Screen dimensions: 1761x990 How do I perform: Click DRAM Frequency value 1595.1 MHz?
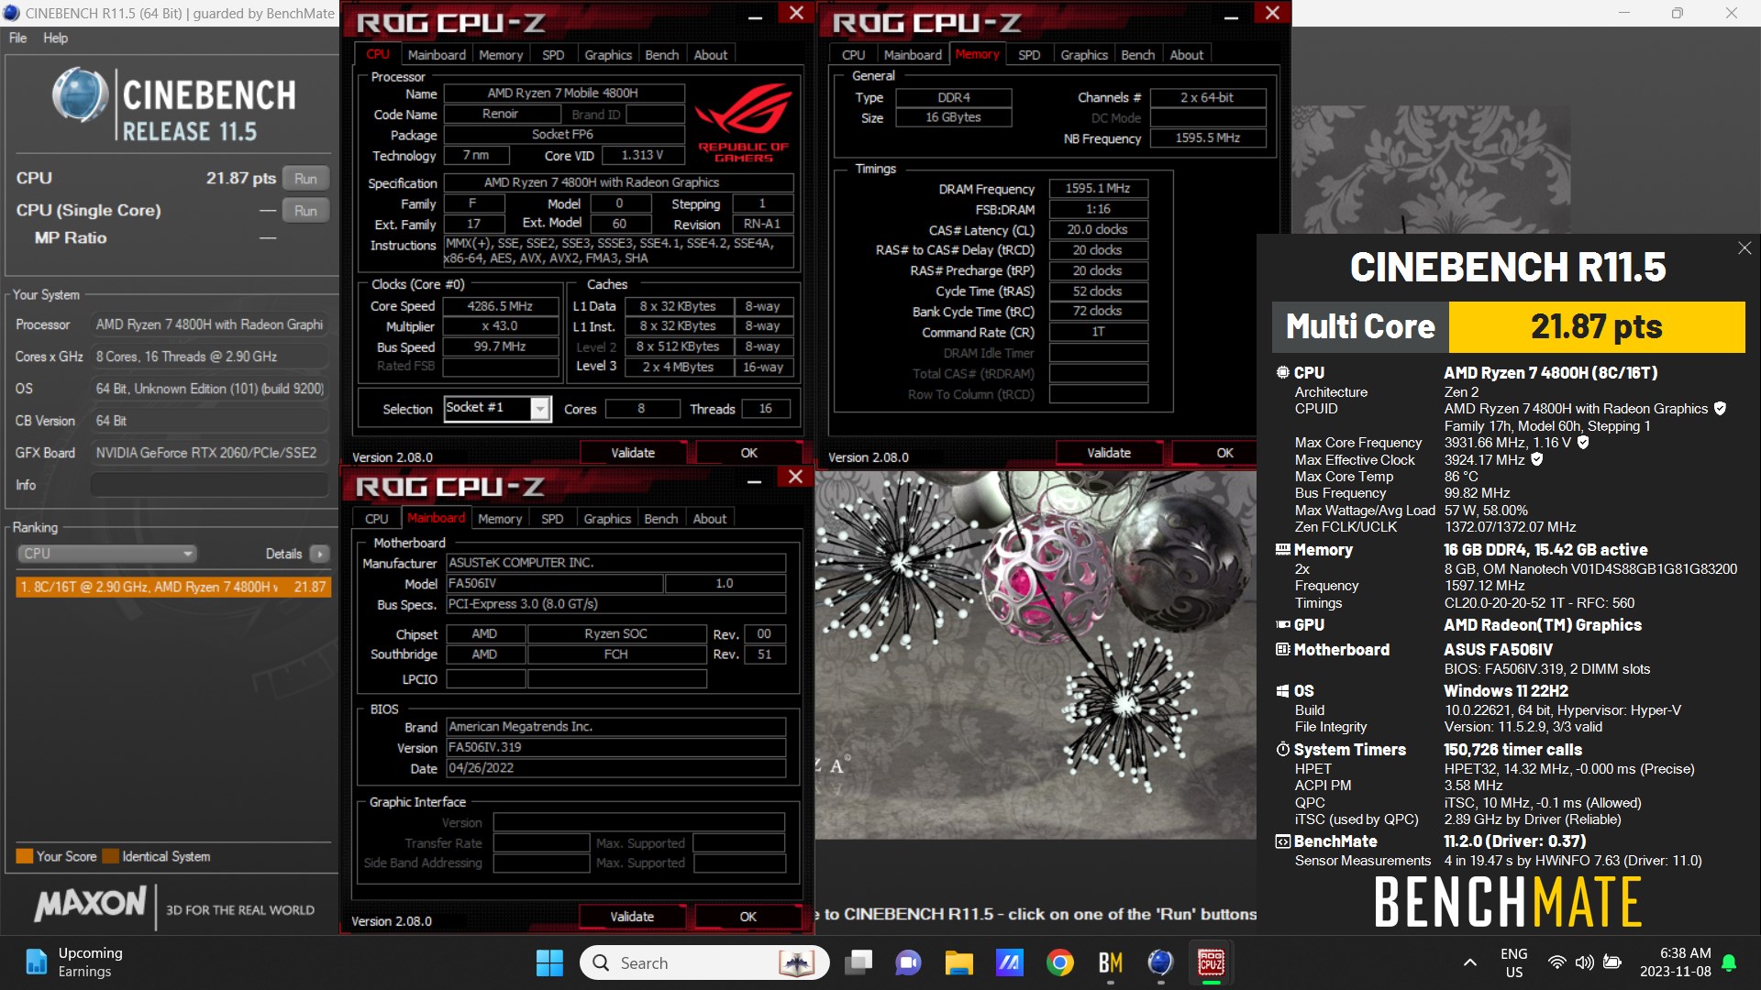click(x=1098, y=188)
